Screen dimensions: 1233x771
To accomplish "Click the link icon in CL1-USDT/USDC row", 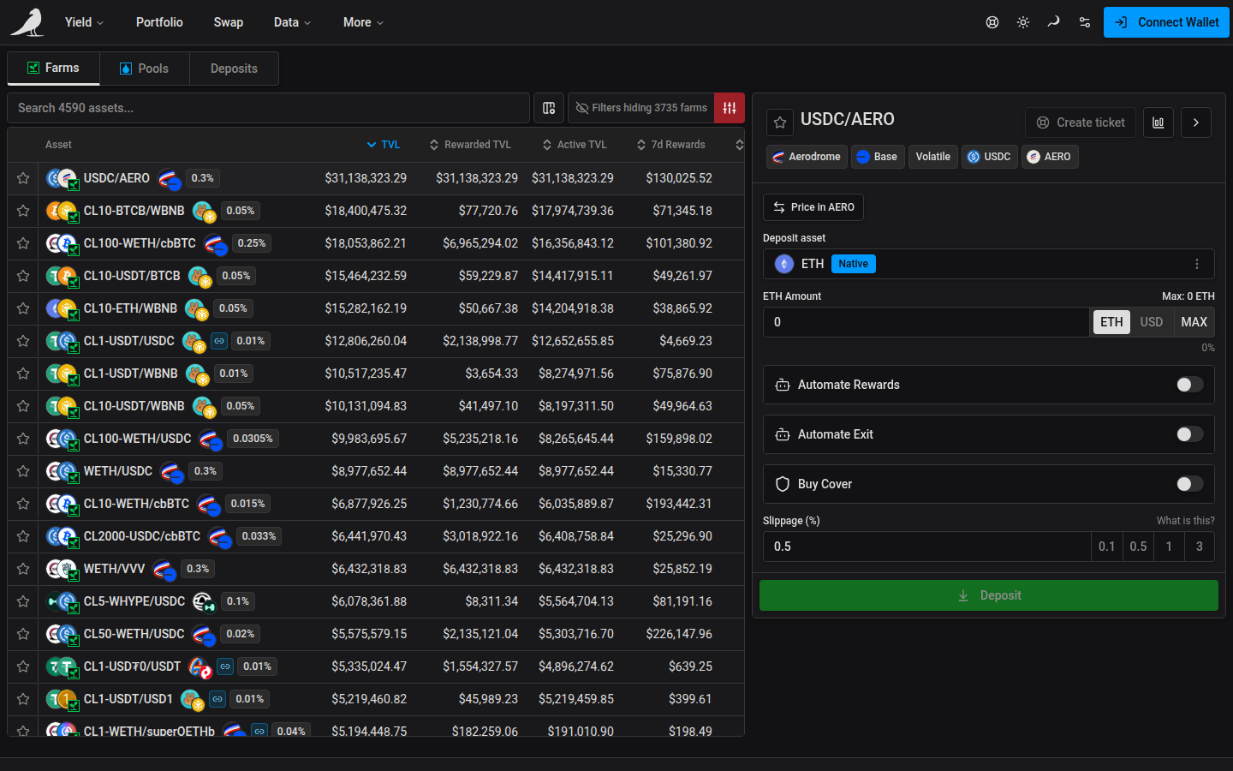I will pyautogui.click(x=219, y=341).
